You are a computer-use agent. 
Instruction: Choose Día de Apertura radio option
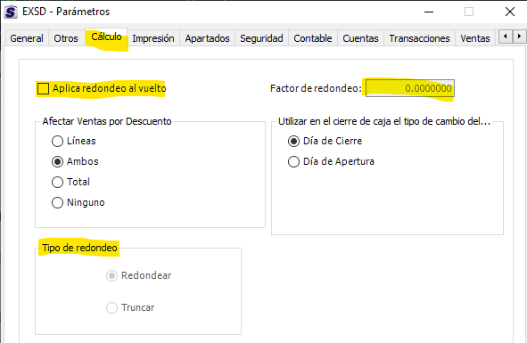pos(293,161)
